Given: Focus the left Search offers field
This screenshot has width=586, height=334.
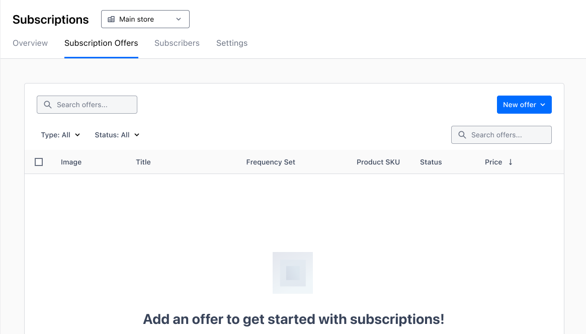Looking at the screenshot, I should pyautogui.click(x=87, y=105).
